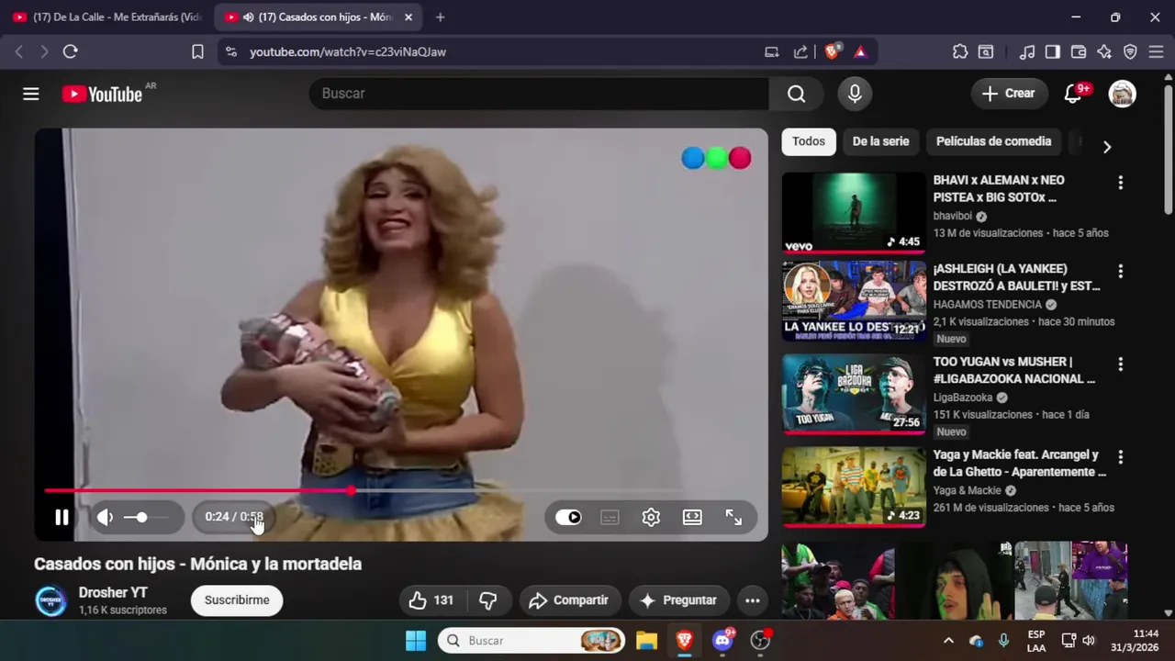Screen dimensions: 1175x661
Task: Select the De la serie chip
Action: coord(880,141)
